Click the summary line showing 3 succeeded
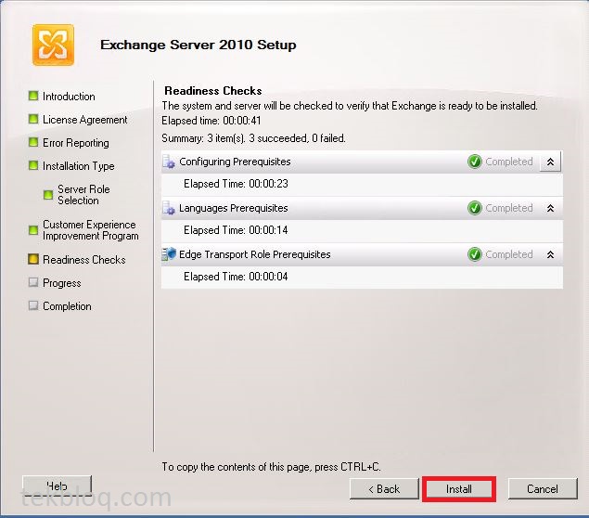The height and width of the screenshot is (518, 589). click(253, 138)
